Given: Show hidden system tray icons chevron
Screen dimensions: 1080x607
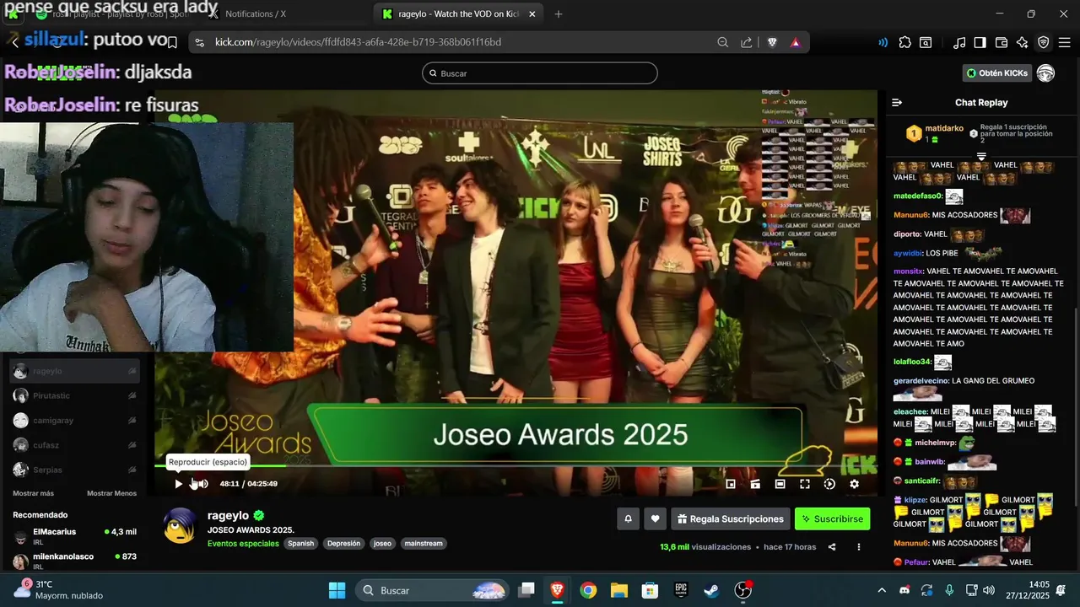Looking at the screenshot, I should (882, 590).
